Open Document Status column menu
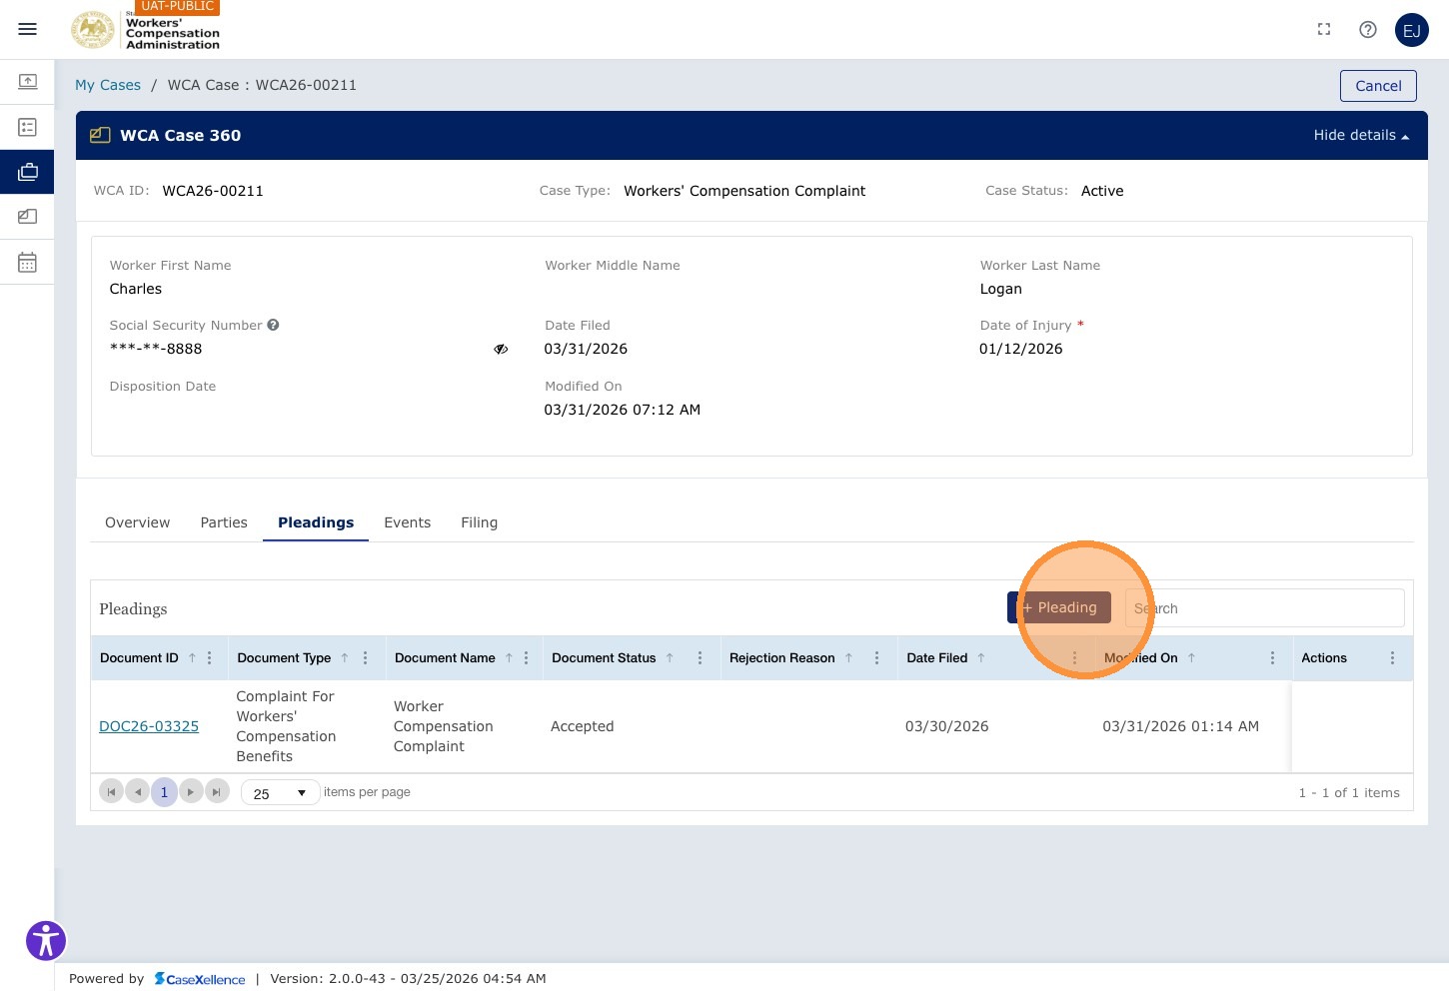 tap(700, 657)
